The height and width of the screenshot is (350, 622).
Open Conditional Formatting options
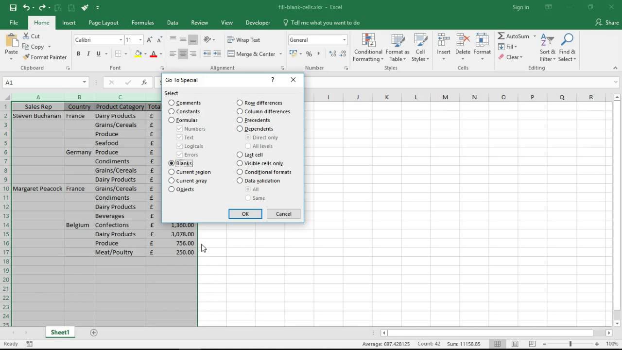point(368,47)
